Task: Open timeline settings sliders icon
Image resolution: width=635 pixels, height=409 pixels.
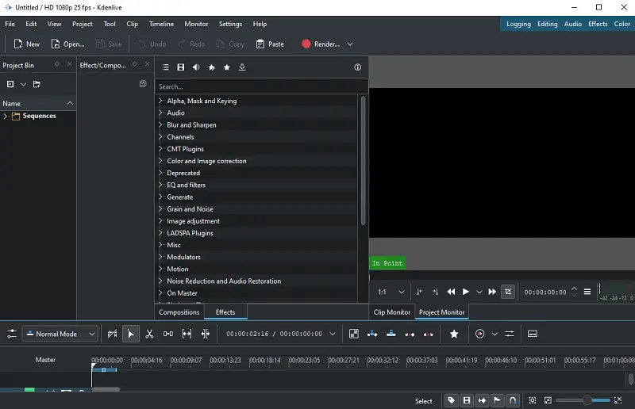Action: pyautogui.click(x=12, y=334)
